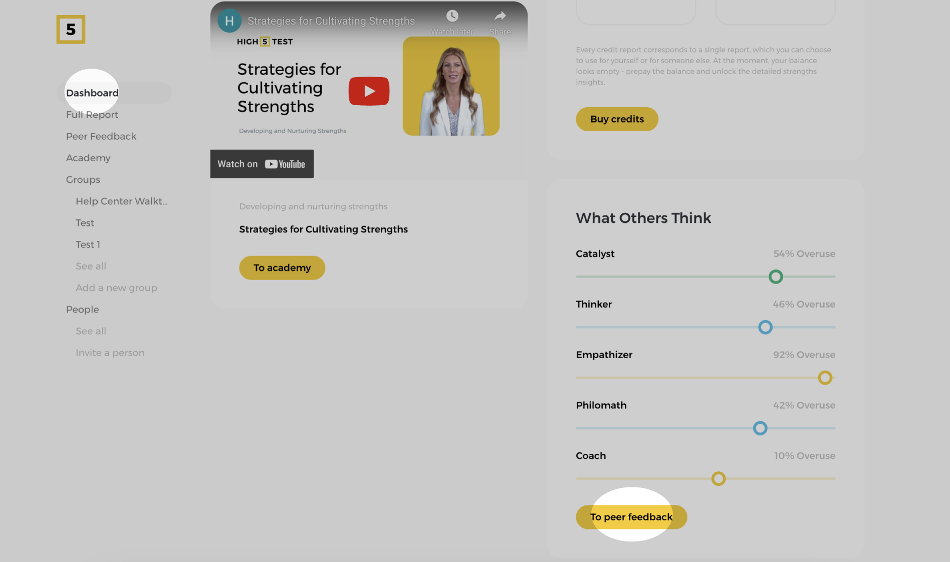The width and height of the screenshot is (950, 562).
Task: Play the Strategies for Cultivating Strengths video
Action: click(369, 91)
